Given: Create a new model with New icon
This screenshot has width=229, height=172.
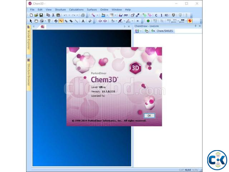Looking at the screenshot, I should 31,15.
